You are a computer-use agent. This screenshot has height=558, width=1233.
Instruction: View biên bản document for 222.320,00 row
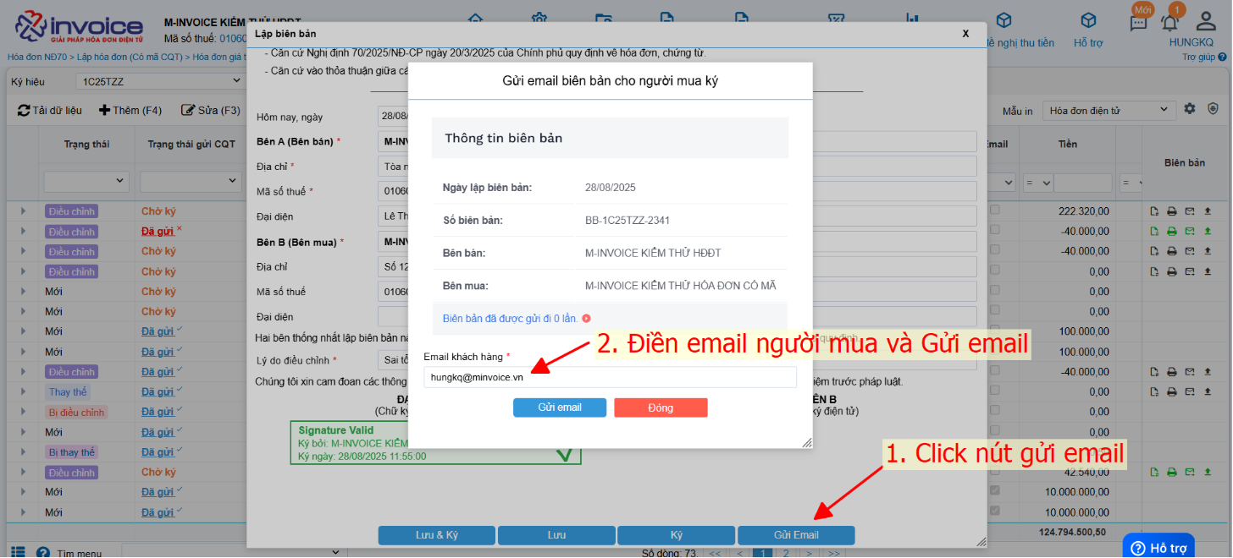click(x=1154, y=211)
